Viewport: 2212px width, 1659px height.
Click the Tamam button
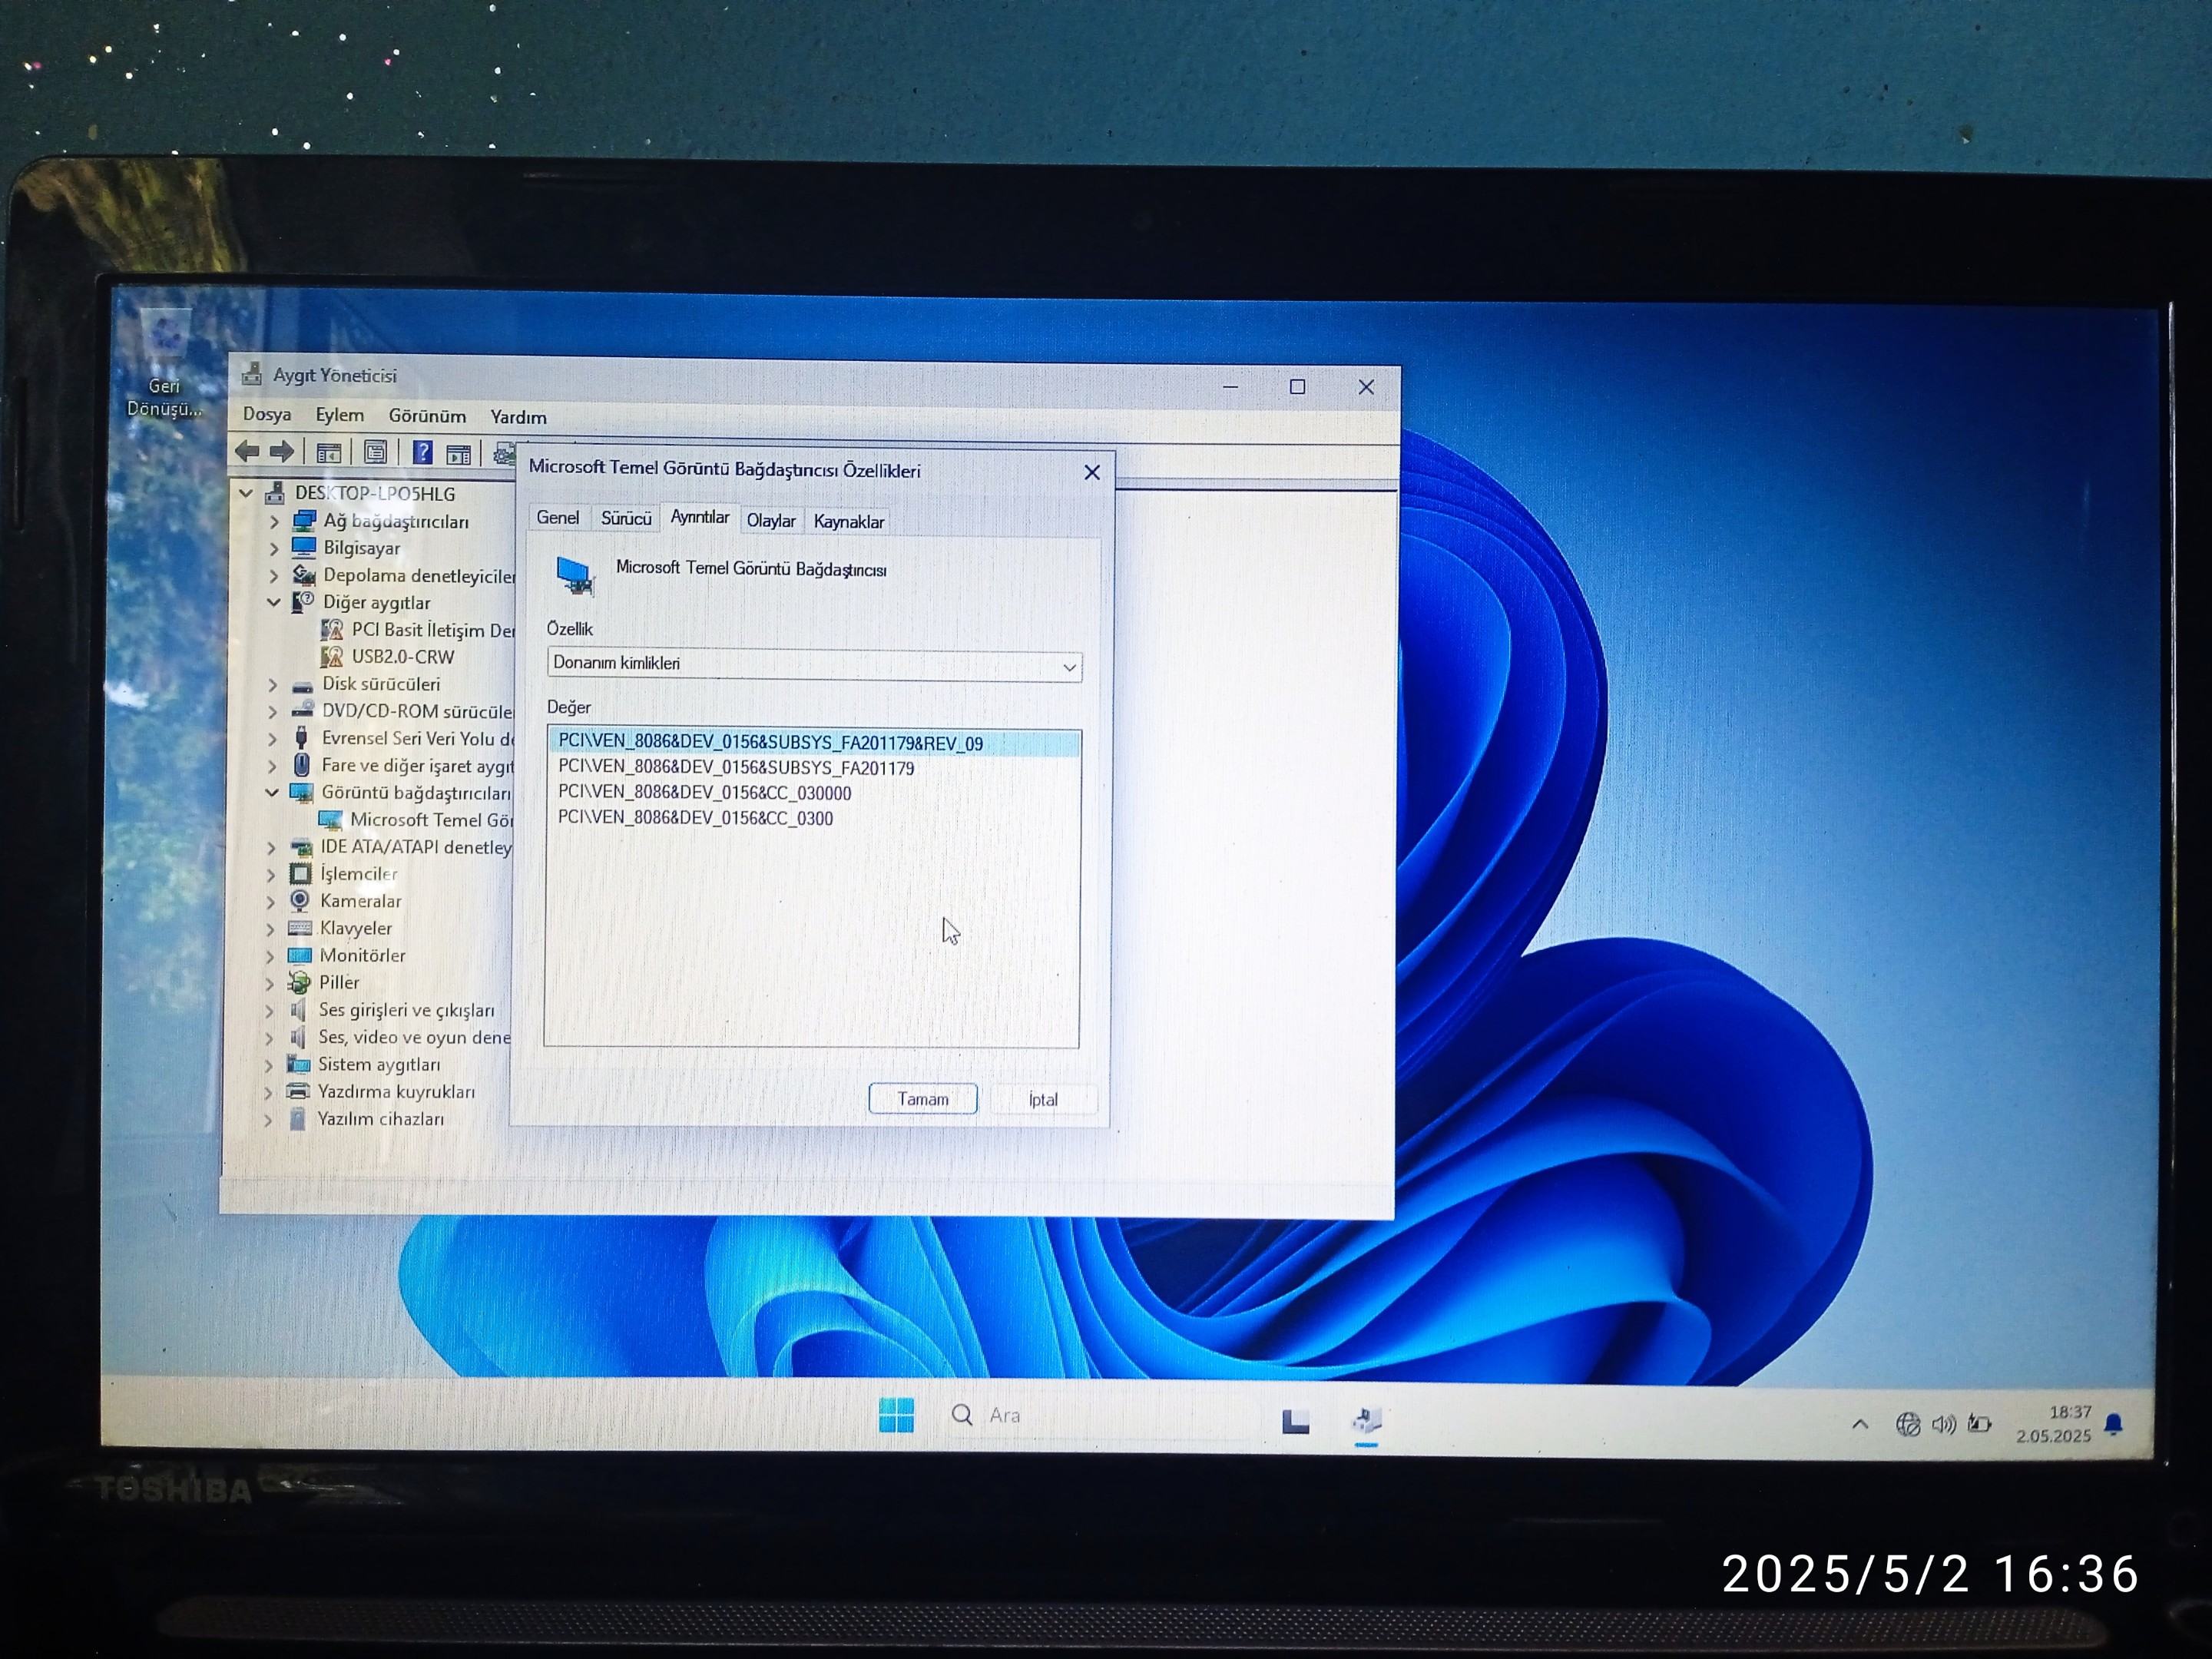click(x=923, y=1099)
